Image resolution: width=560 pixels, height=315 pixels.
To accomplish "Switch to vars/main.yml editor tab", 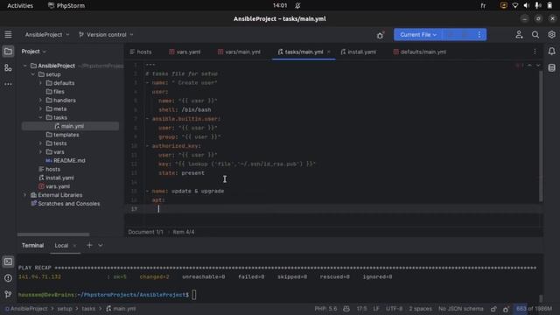I will pyautogui.click(x=239, y=52).
